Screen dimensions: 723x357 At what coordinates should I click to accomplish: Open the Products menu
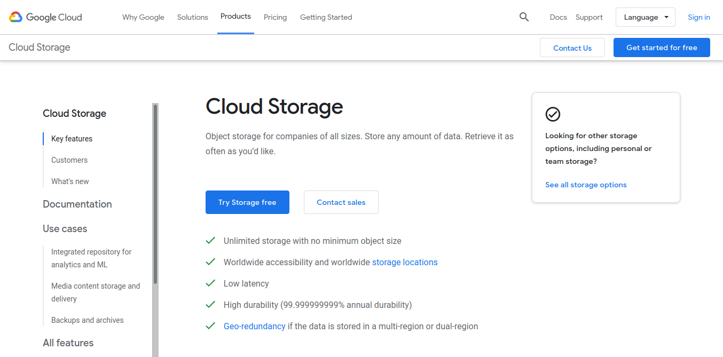pyautogui.click(x=235, y=17)
